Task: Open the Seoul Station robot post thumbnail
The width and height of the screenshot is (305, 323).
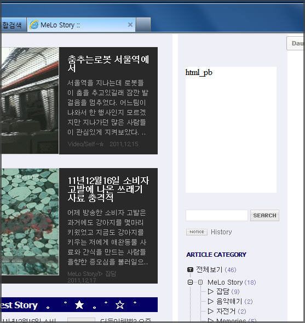Action: coord(30,101)
